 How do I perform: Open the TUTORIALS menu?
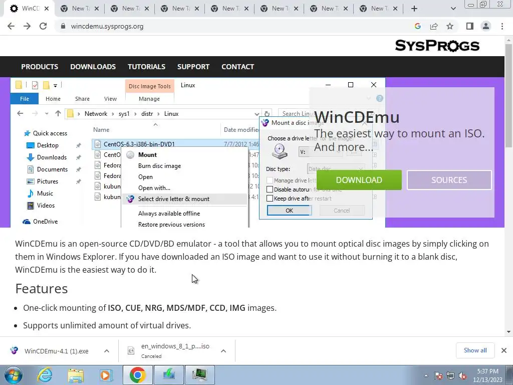(147, 67)
